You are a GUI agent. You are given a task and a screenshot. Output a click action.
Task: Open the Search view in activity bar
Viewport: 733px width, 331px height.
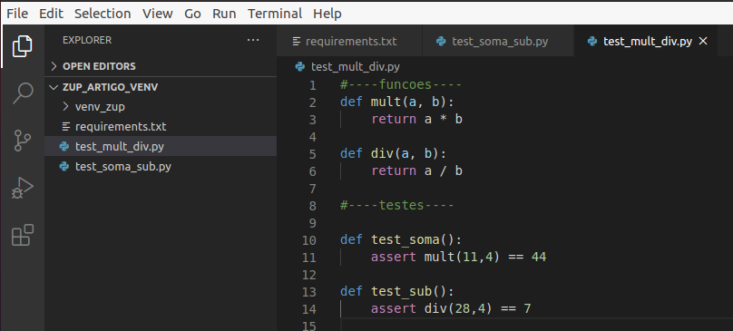(22, 93)
